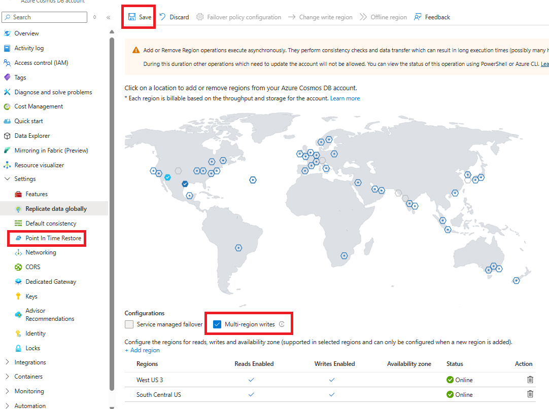Expand the Monitoring section
The image size is (549, 409).
pos(7,391)
